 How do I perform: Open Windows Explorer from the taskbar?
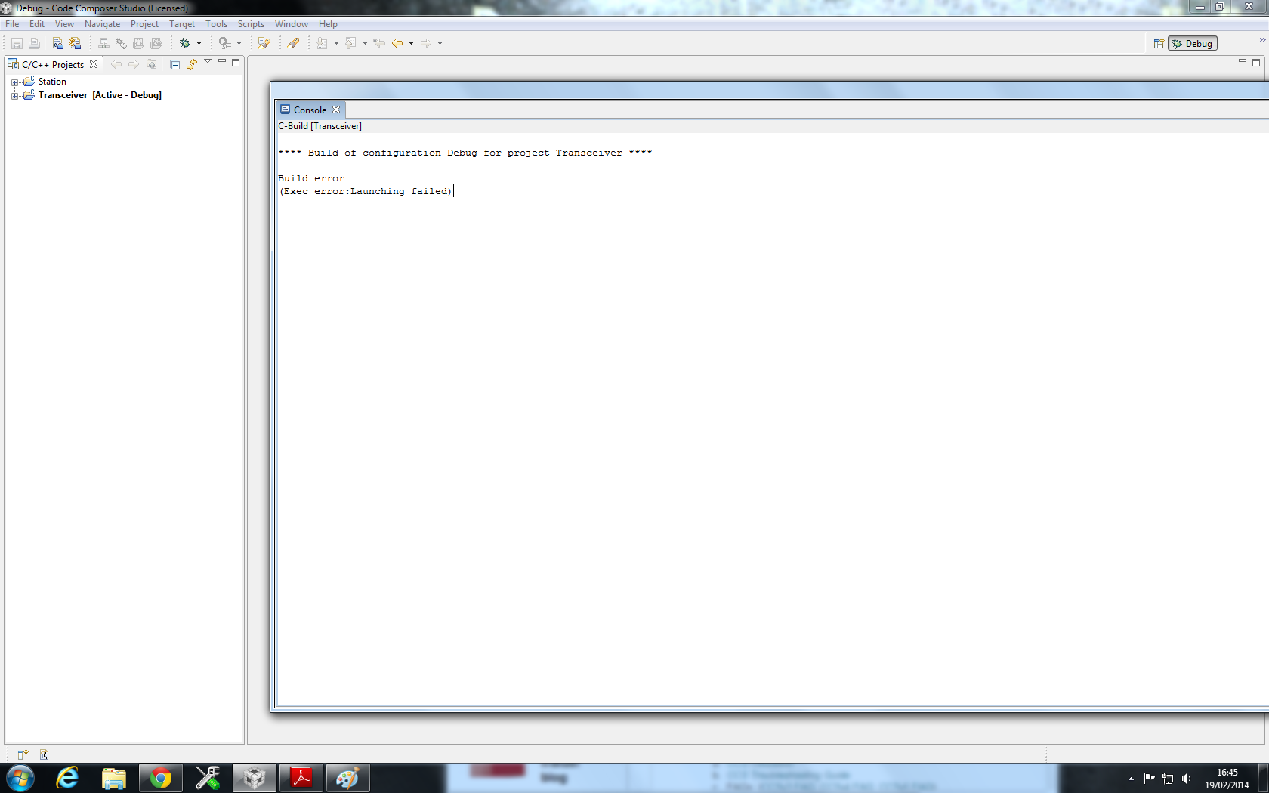tap(114, 778)
